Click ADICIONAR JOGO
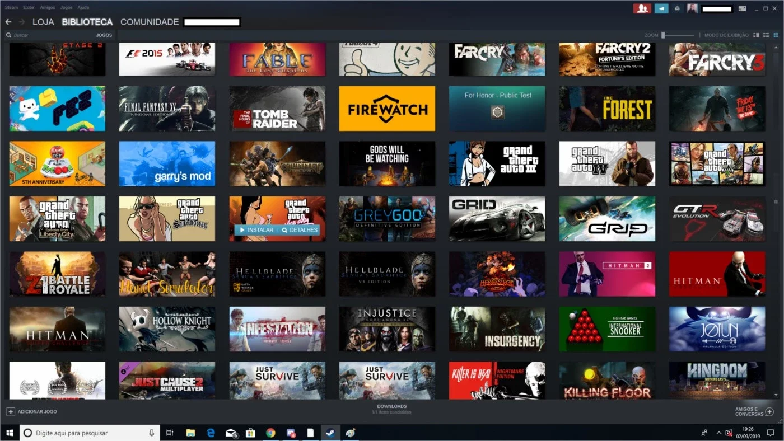Image resolution: width=784 pixels, height=441 pixels. 37,411
